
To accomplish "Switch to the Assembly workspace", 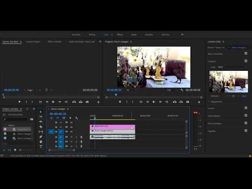I will click(76, 35).
